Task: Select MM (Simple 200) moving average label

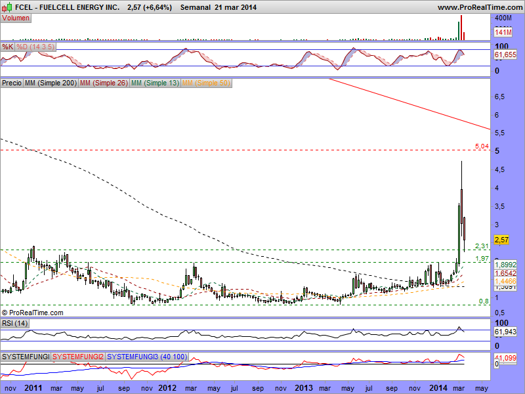Action: point(51,83)
